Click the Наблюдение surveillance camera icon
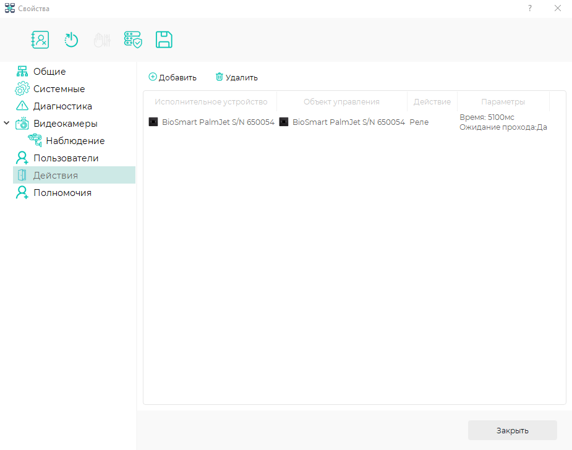The width and height of the screenshot is (572, 450). click(35, 140)
